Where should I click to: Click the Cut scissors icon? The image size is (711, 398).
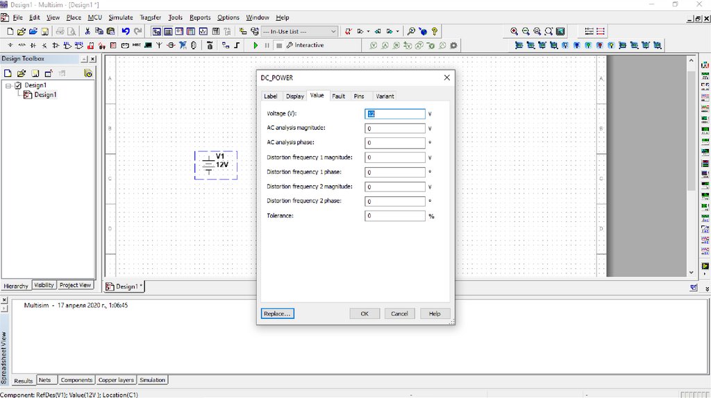87,31
